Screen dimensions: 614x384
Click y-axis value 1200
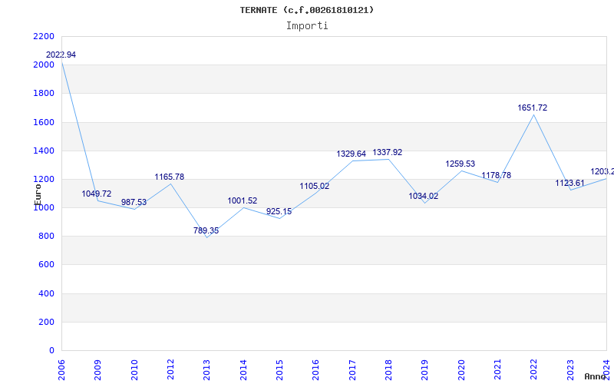click(x=44, y=180)
